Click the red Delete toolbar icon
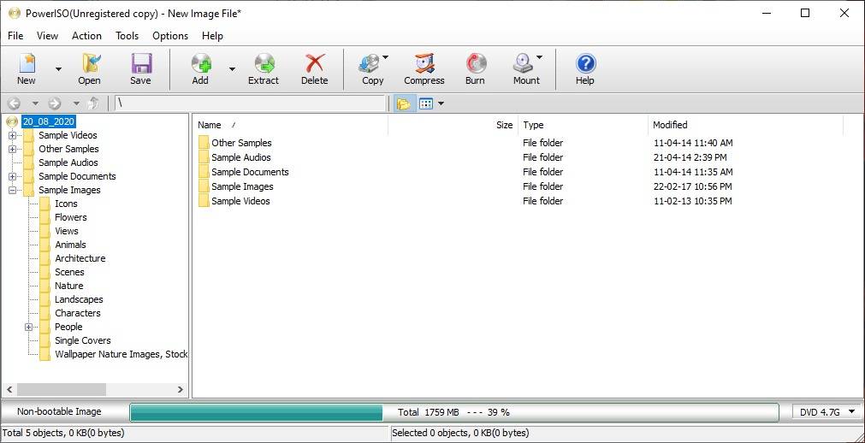Viewport: 865px width, 443px height. pyautogui.click(x=315, y=63)
